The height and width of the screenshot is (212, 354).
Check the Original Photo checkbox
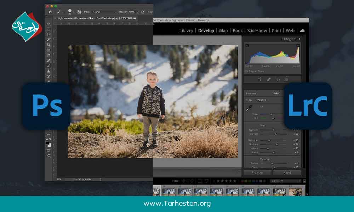(246, 71)
